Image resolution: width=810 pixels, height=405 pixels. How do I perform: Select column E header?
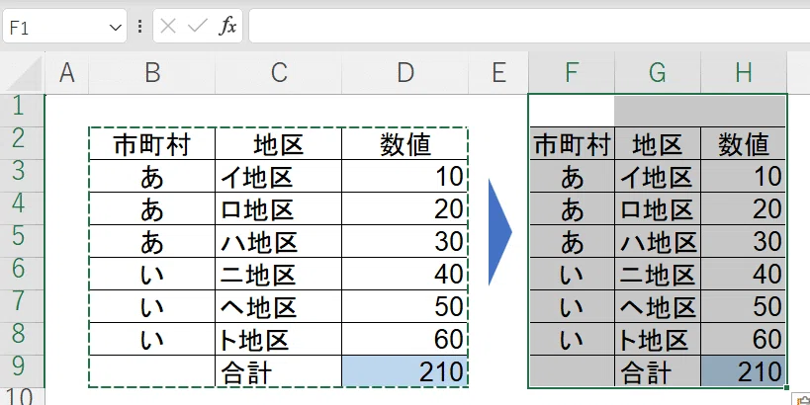pos(498,73)
